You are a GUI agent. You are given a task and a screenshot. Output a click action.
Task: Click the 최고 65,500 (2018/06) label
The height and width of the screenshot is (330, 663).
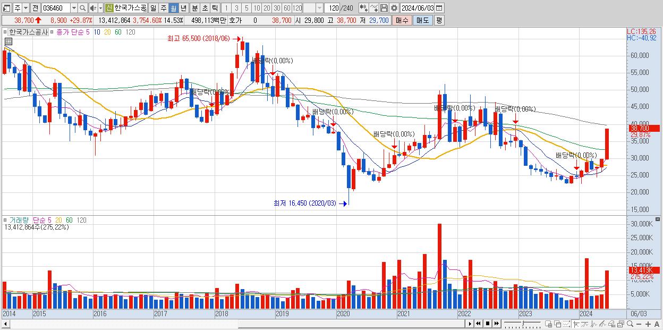198,39
